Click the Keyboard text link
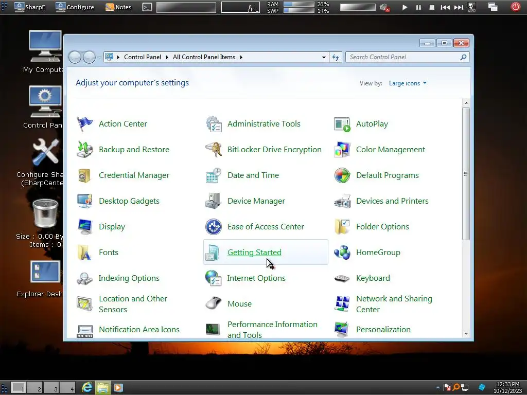Image resolution: width=527 pixels, height=395 pixels. 373,278
